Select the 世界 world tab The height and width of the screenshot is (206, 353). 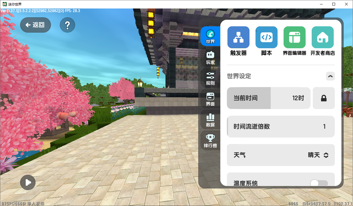[210, 36]
